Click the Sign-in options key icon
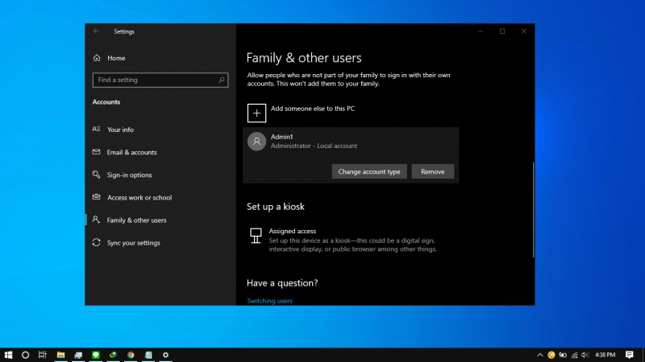 [x=96, y=175]
